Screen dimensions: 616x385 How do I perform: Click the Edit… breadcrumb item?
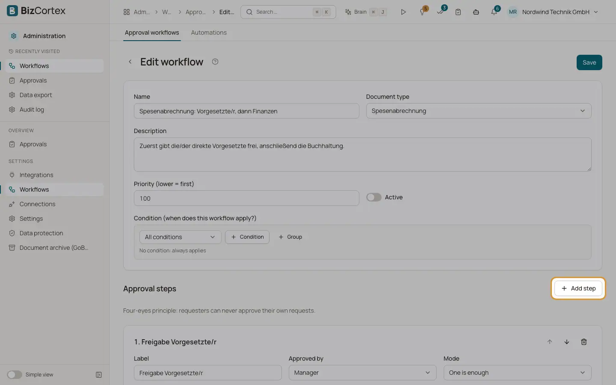tap(227, 12)
